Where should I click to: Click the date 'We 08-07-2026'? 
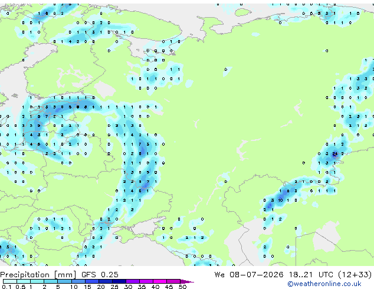[249, 275]
